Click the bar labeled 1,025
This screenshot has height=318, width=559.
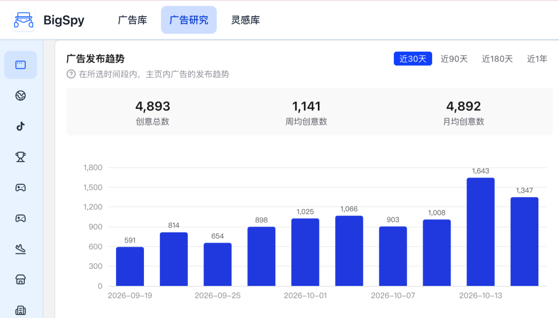pyautogui.click(x=305, y=252)
